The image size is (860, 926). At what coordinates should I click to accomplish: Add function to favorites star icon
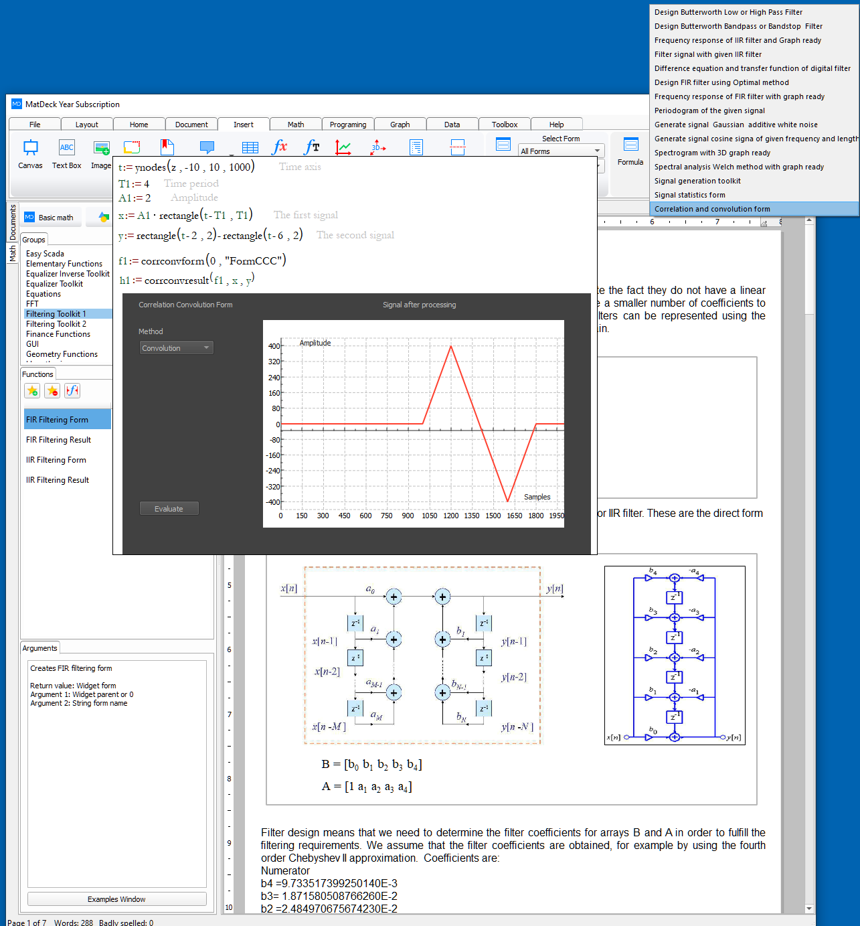[32, 391]
